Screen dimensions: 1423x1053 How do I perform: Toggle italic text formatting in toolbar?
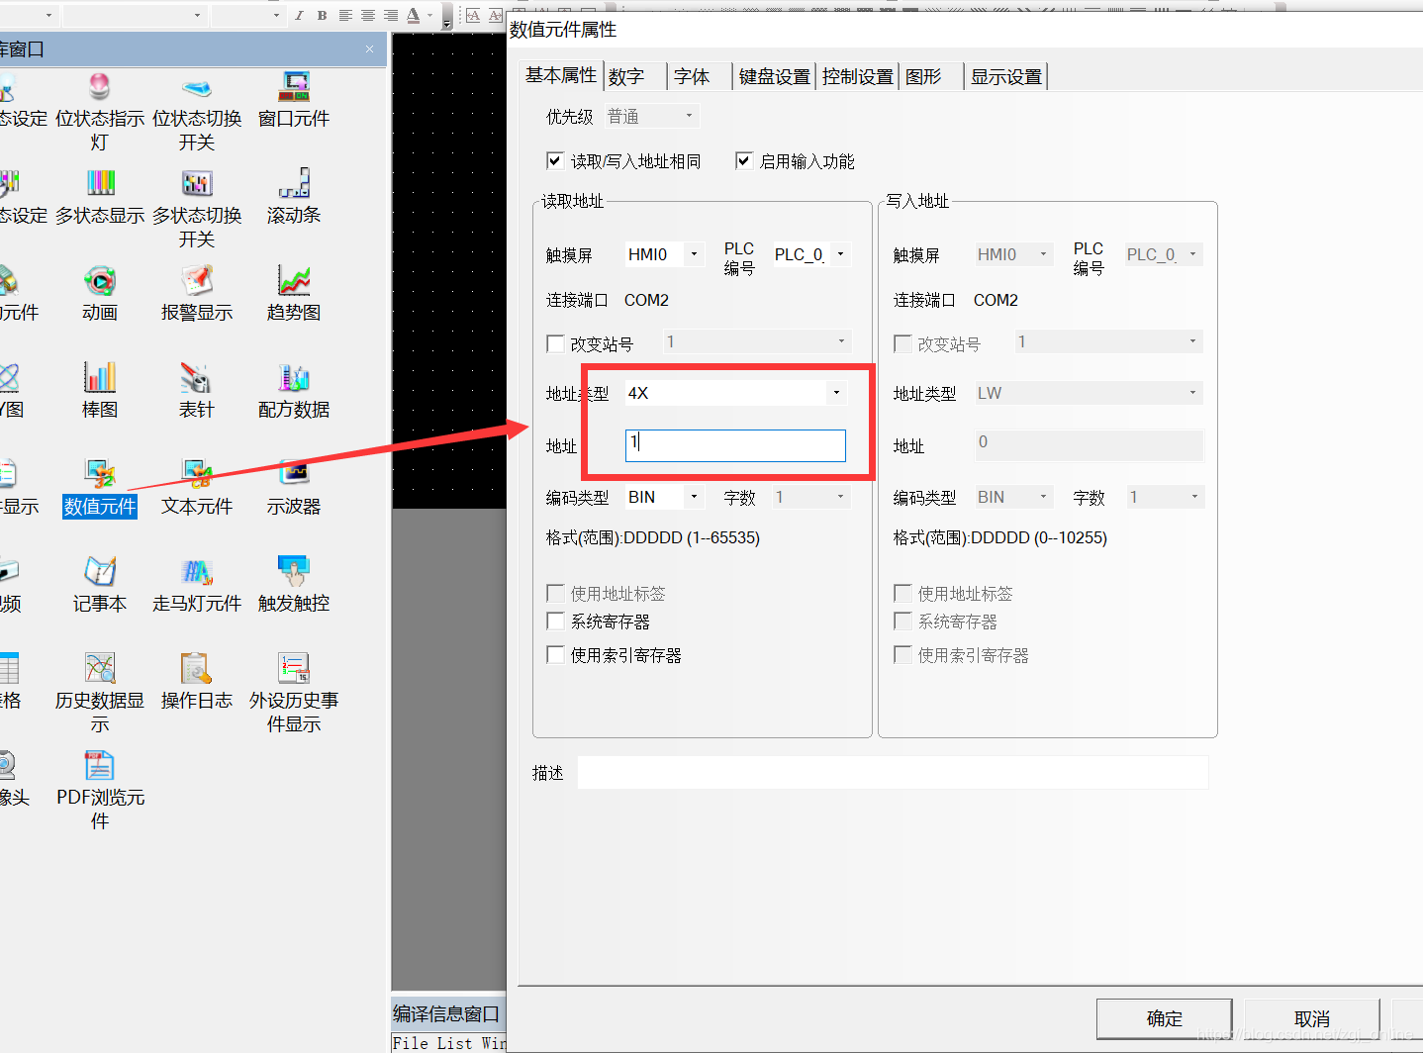(x=299, y=15)
